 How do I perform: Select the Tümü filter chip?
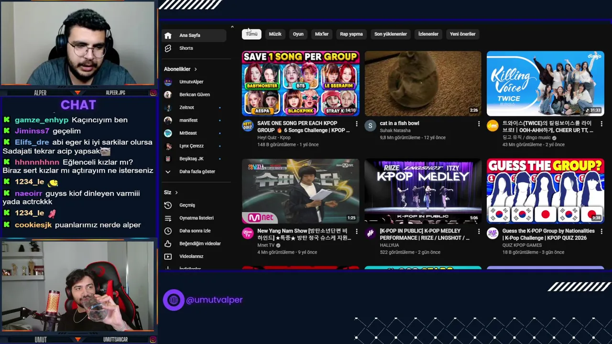tap(251, 34)
